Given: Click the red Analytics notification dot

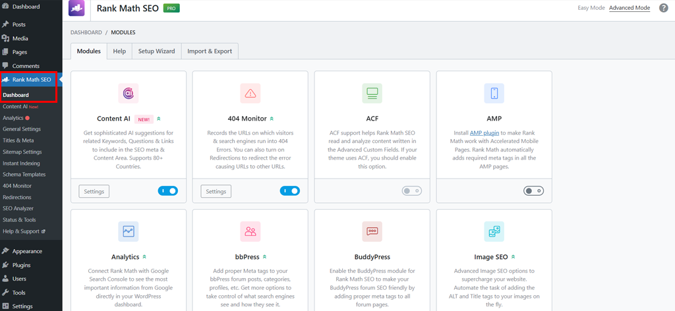Looking at the screenshot, I should click(x=27, y=118).
